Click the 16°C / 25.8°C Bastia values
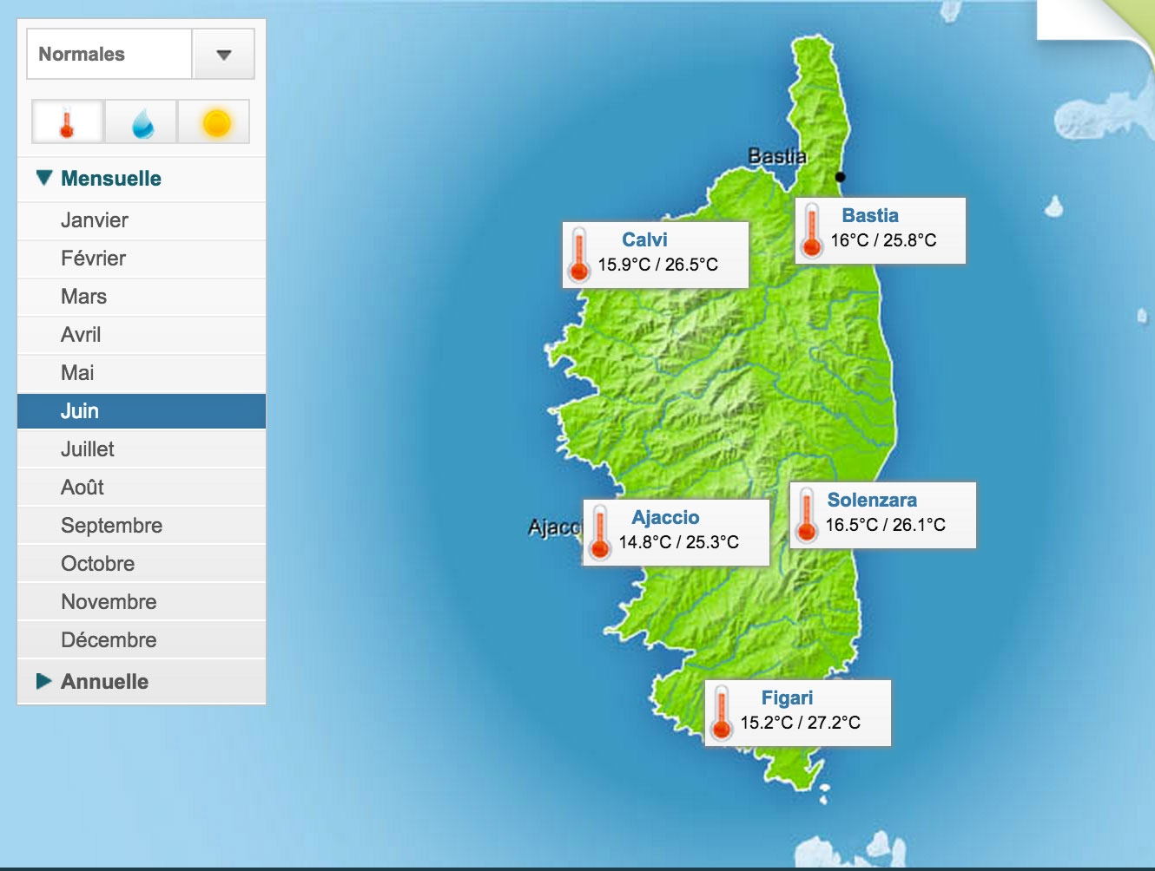This screenshot has height=871, width=1155. tap(883, 240)
